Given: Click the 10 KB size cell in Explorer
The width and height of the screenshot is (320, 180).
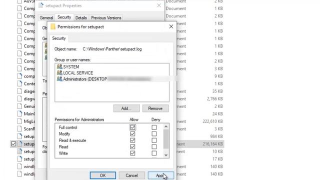Looking at the screenshot, I should click(217, 151).
